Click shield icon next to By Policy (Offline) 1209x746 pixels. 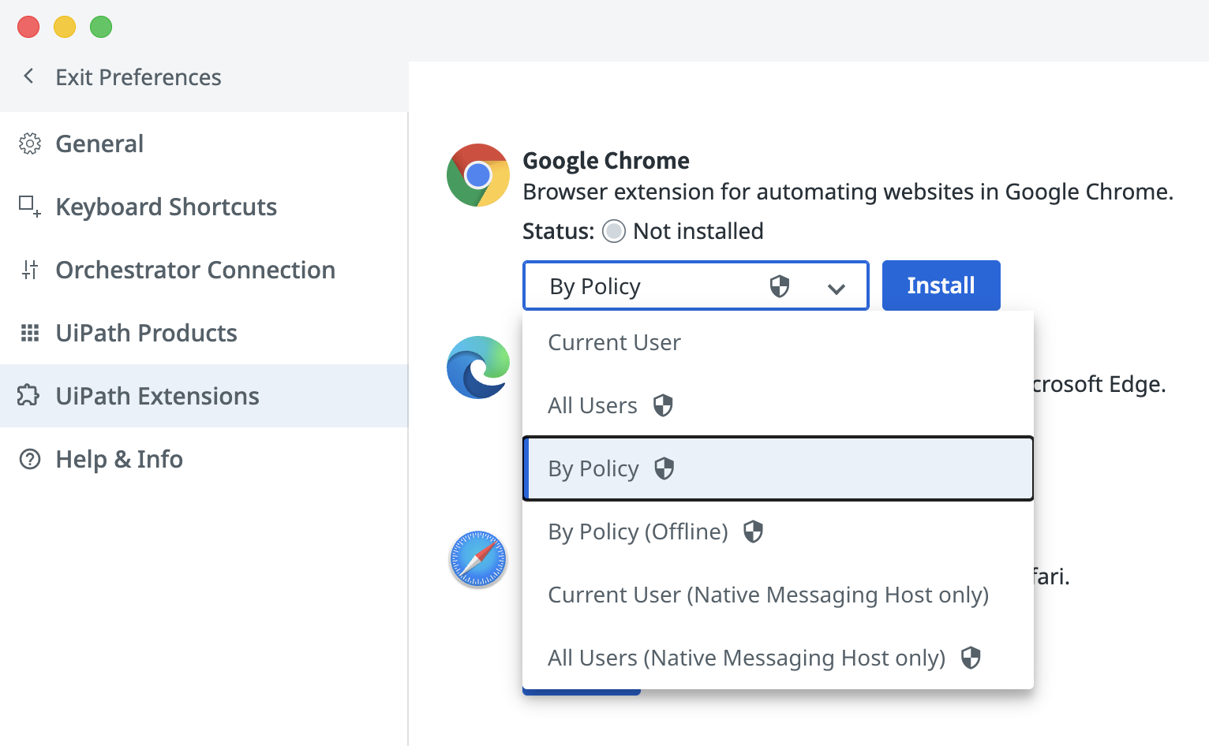point(754,532)
